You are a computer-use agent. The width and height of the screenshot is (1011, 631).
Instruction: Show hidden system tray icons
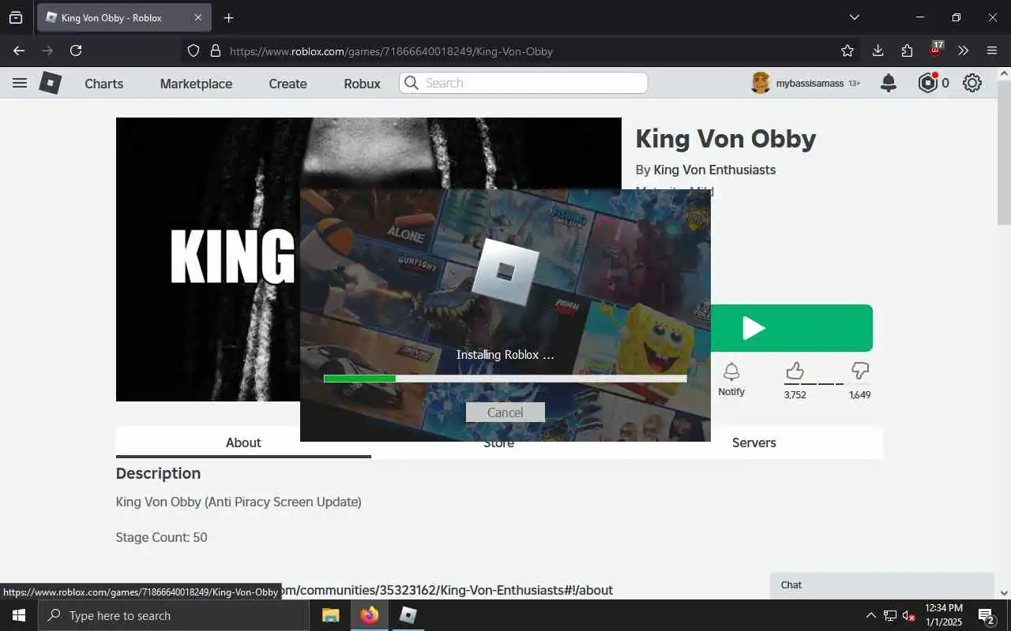pyautogui.click(x=871, y=615)
